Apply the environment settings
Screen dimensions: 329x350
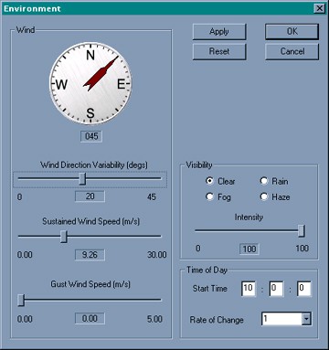pyautogui.click(x=219, y=32)
